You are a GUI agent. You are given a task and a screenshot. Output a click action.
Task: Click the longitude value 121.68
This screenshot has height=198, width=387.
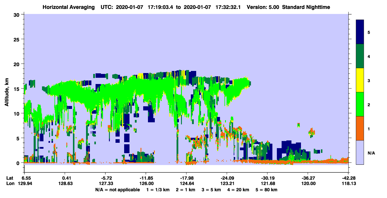(267, 184)
